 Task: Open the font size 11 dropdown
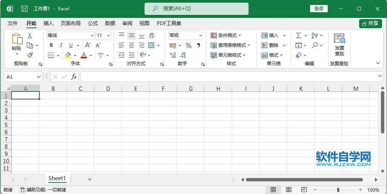(108, 36)
